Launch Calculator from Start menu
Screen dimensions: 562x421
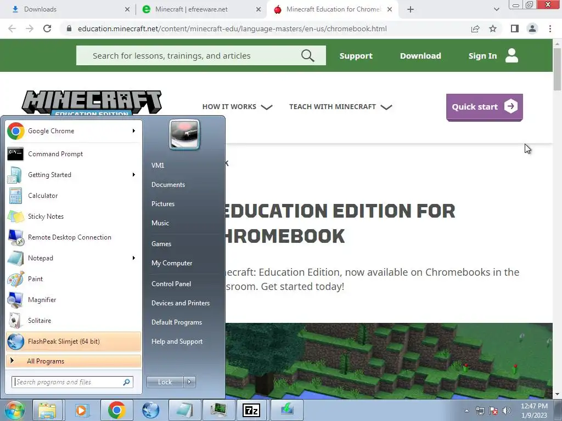coord(73,196)
